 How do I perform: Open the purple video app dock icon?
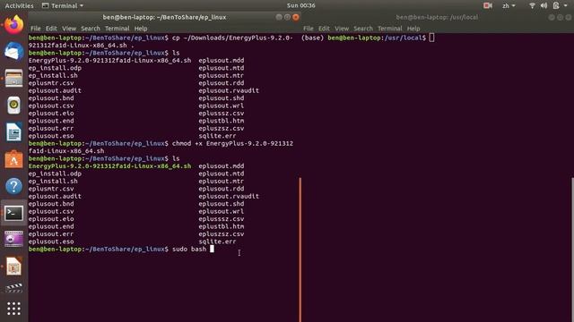(x=14, y=240)
